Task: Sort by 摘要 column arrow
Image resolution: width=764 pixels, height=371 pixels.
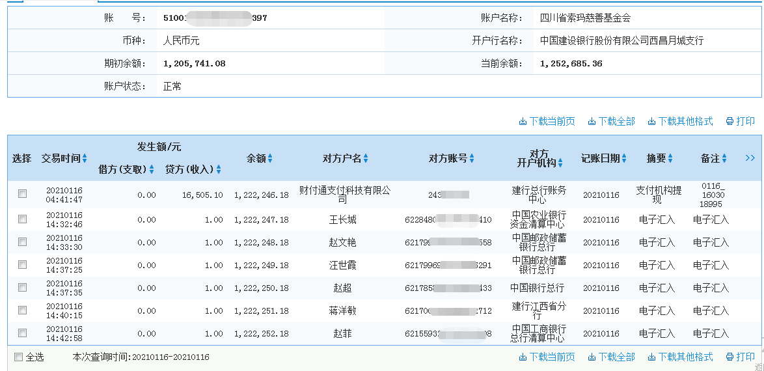Action: [671, 158]
